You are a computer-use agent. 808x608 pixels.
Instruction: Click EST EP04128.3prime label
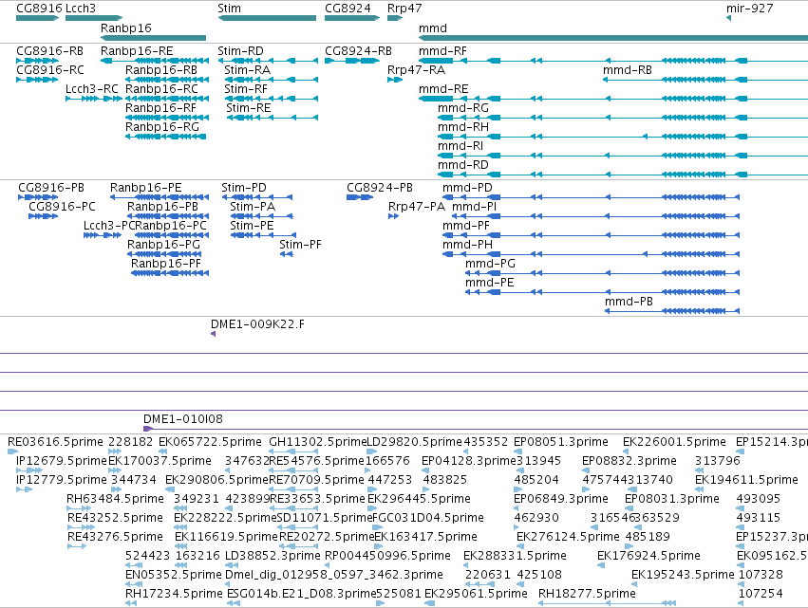pyautogui.click(x=468, y=461)
